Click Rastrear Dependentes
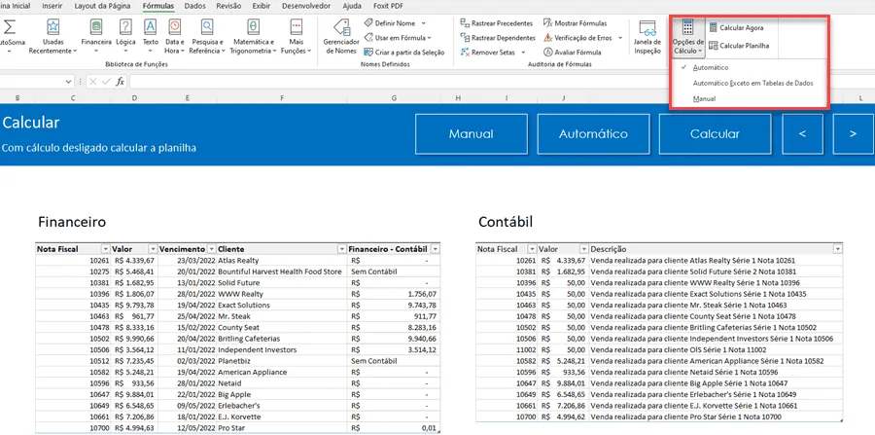The image size is (875, 435). tap(498, 37)
